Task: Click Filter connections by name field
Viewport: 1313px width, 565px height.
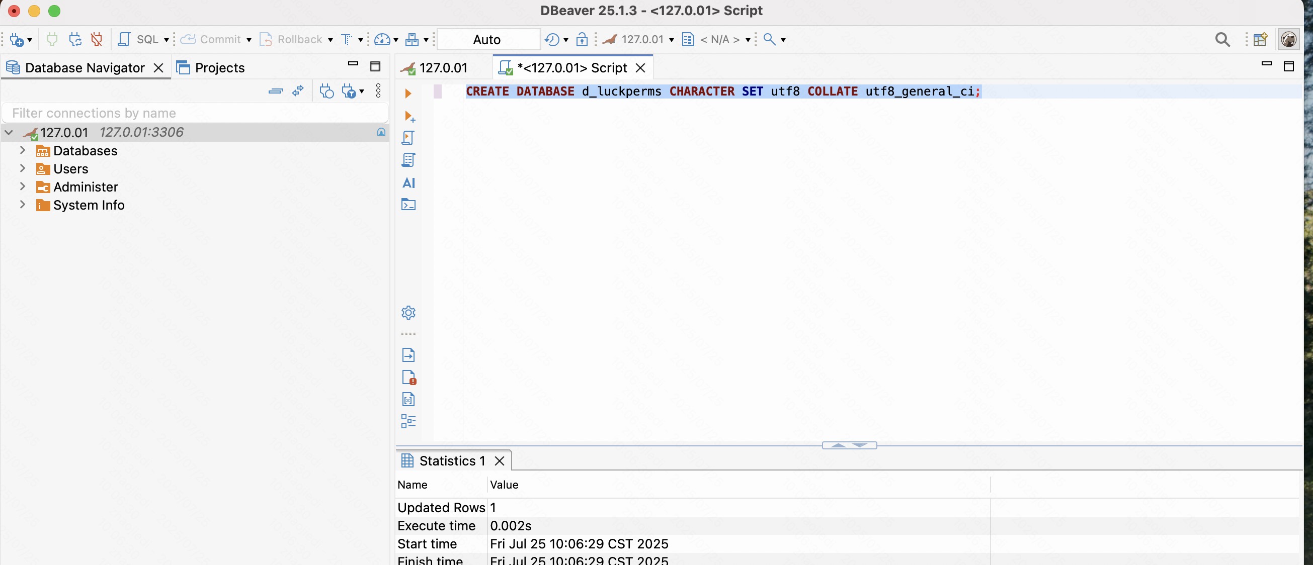Action: (196, 113)
